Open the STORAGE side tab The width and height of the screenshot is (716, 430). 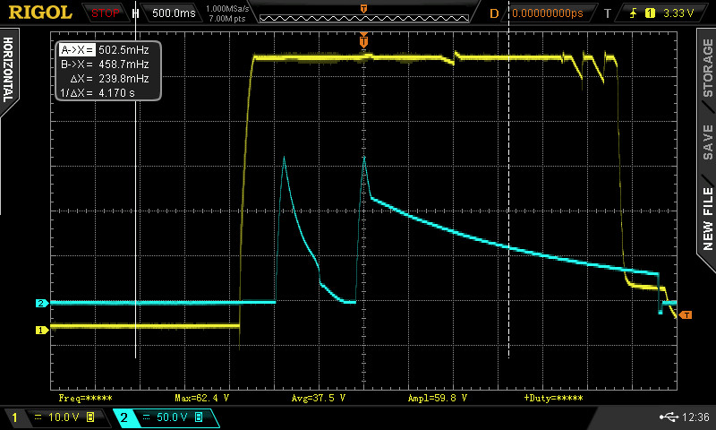point(707,67)
